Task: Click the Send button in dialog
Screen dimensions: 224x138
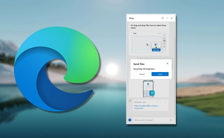Action: (160, 74)
